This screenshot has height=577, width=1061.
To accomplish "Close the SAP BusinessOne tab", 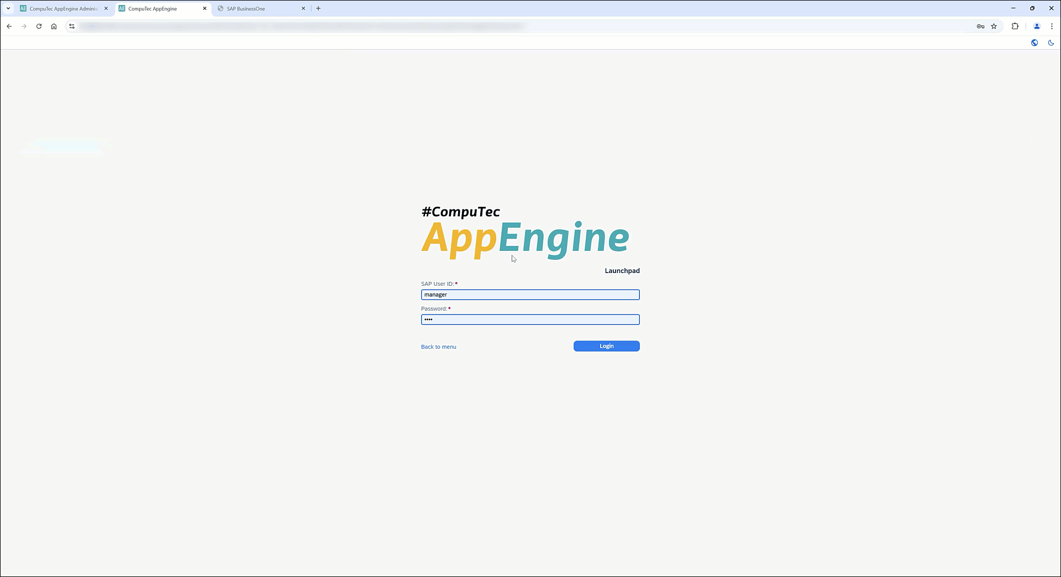I will pyautogui.click(x=303, y=8).
